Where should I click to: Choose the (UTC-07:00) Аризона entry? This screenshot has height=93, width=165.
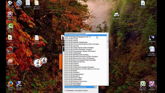tap(86, 46)
